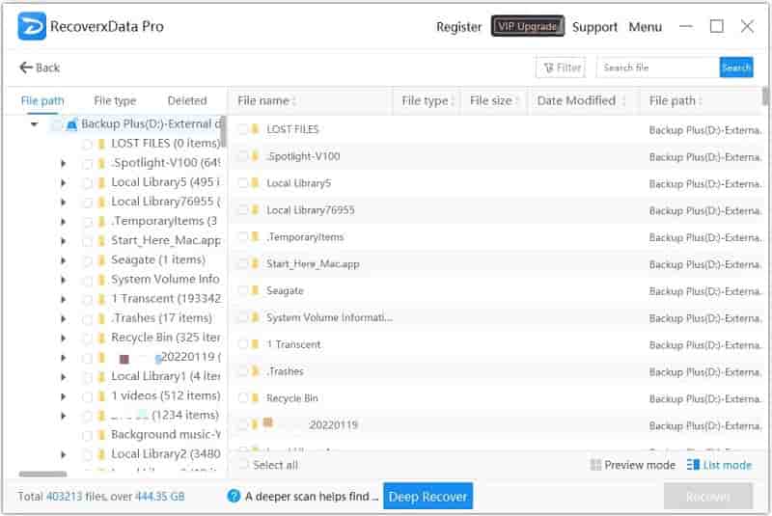Check the LOST FILES row checkbox in list
This screenshot has width=772, height=516.
(x=243, y=129)
